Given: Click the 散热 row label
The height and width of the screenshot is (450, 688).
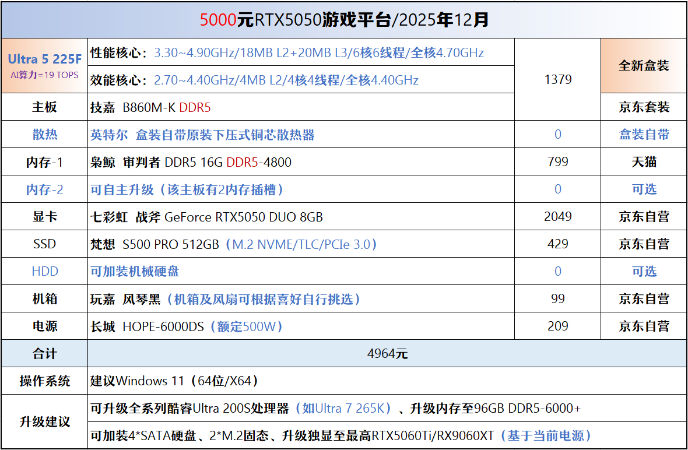Looking at the screenshot, I should click(x=45, y=134).
